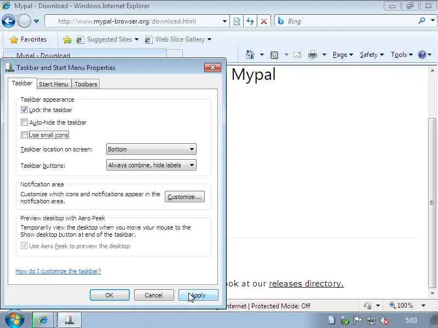Expand the Print options dropdown arrow
Screen dimensions: 438x328
pos(324,55)
